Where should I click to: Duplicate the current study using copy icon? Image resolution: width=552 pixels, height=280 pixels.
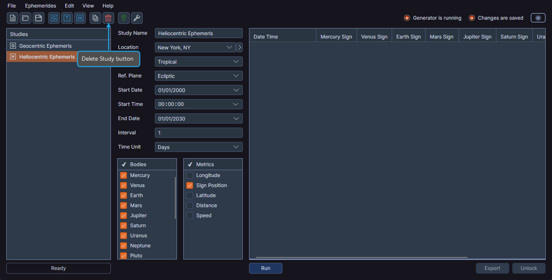[x=95, y=18]
